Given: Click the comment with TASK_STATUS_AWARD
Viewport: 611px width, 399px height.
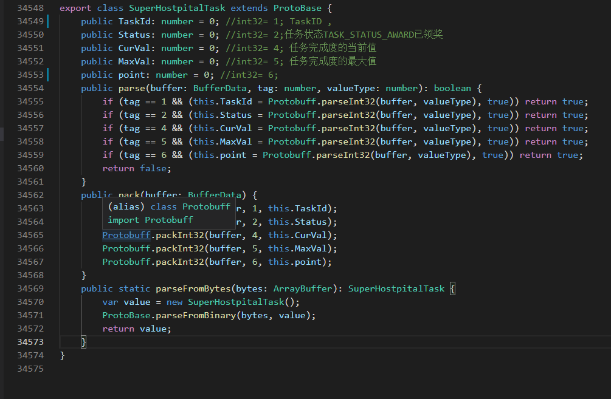Looking at the screenshot, I should (334, 35).
